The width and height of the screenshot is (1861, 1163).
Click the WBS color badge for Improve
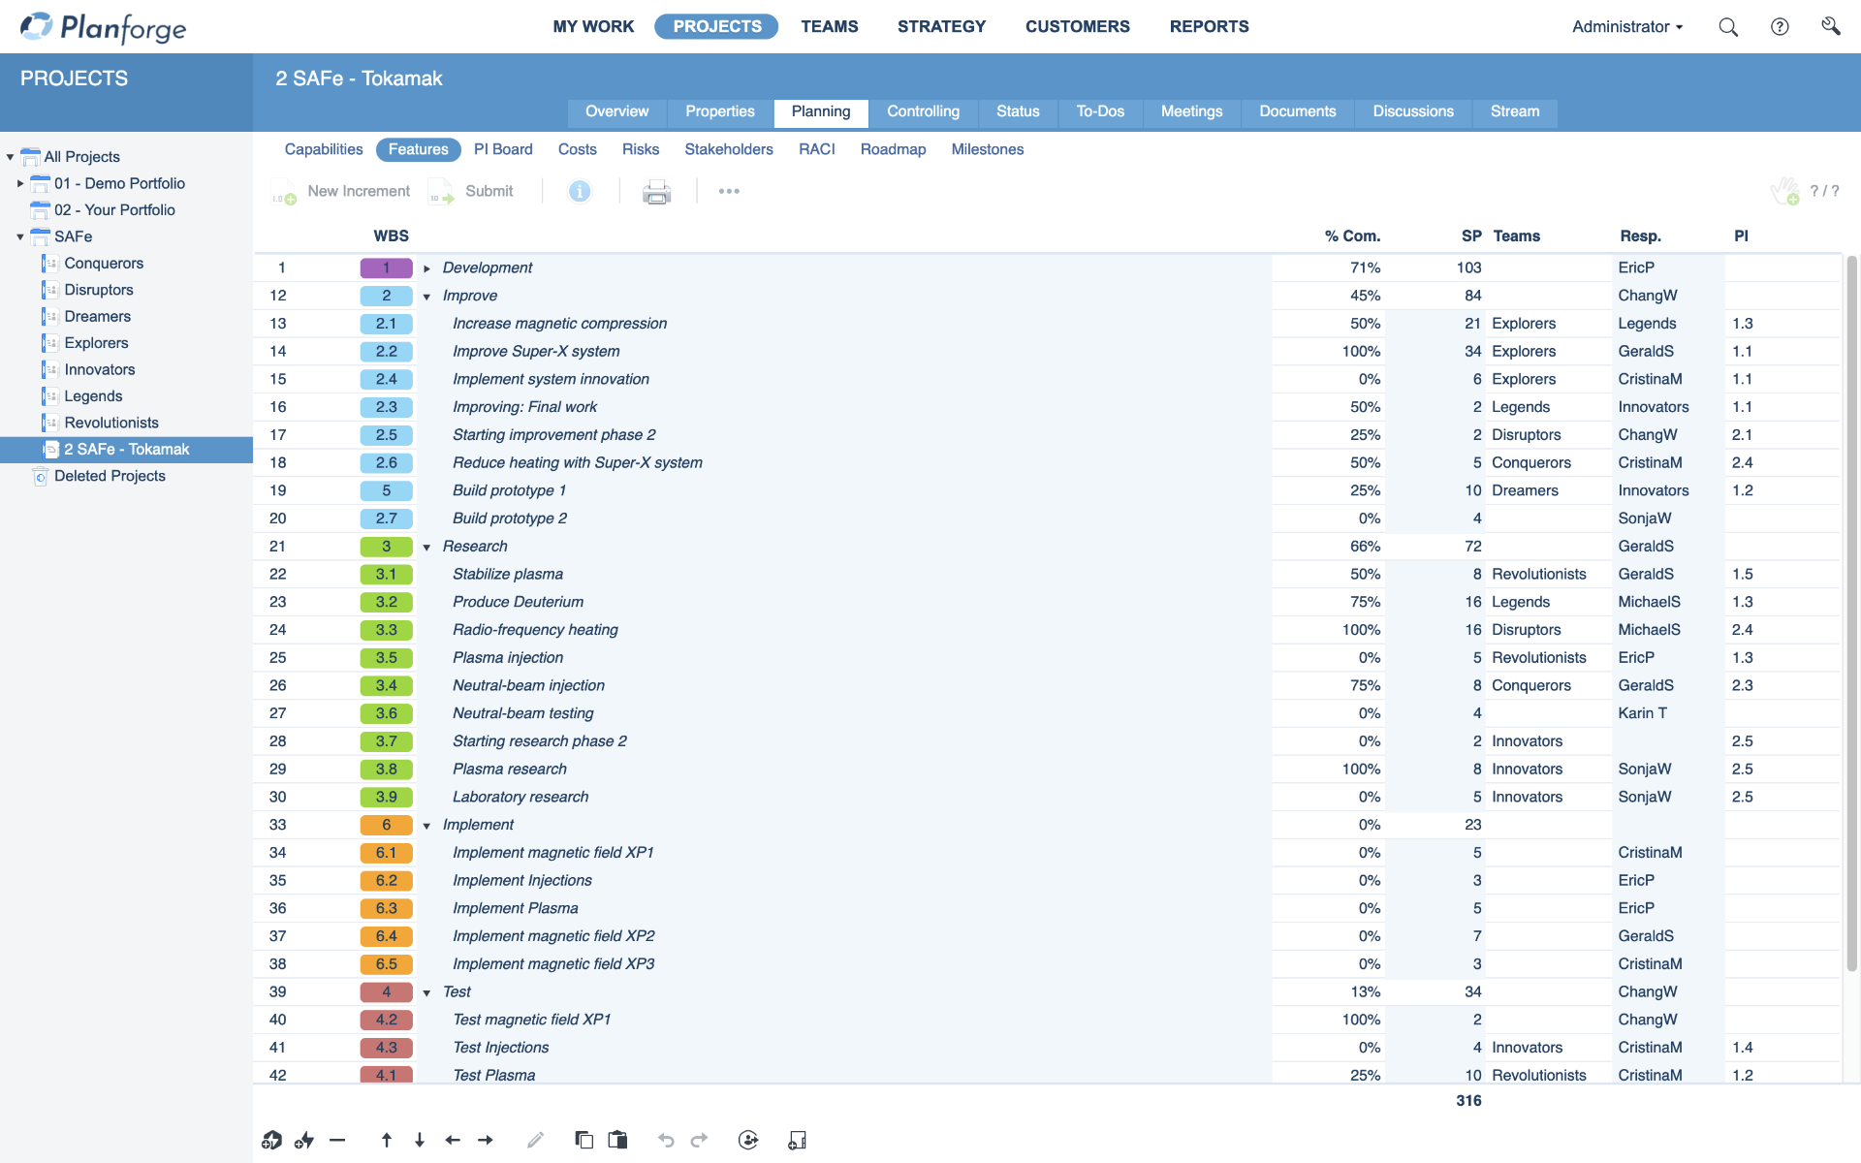[x=386, y=296]
